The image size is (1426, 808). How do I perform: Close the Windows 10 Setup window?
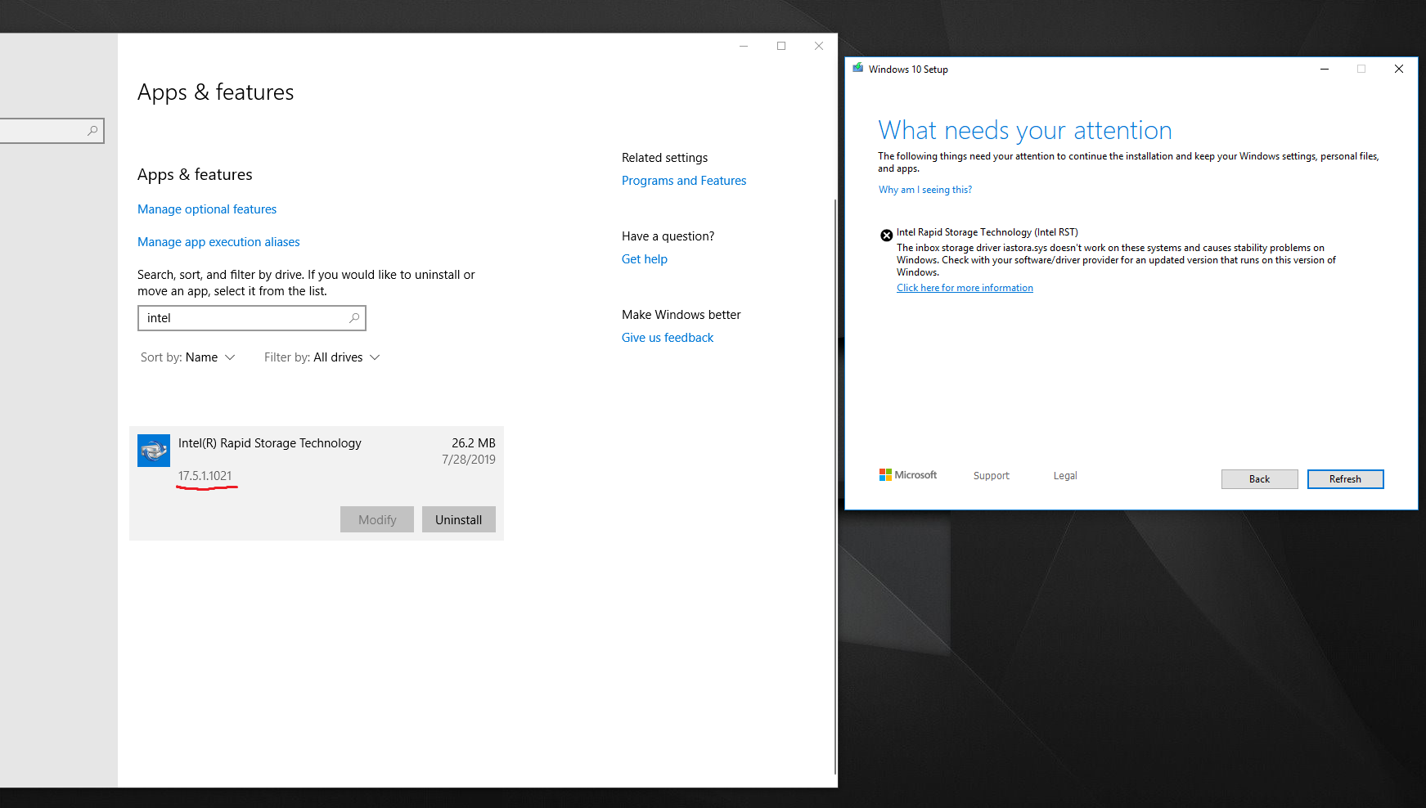[1399, 70]
